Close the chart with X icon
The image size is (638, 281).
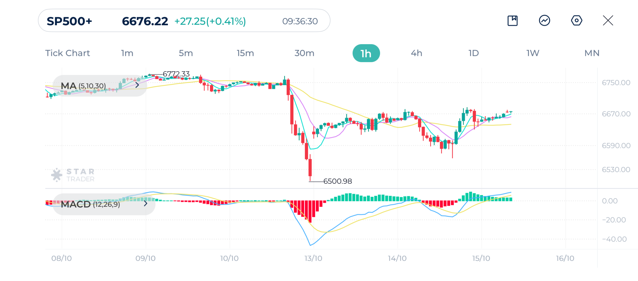[608, 21]
